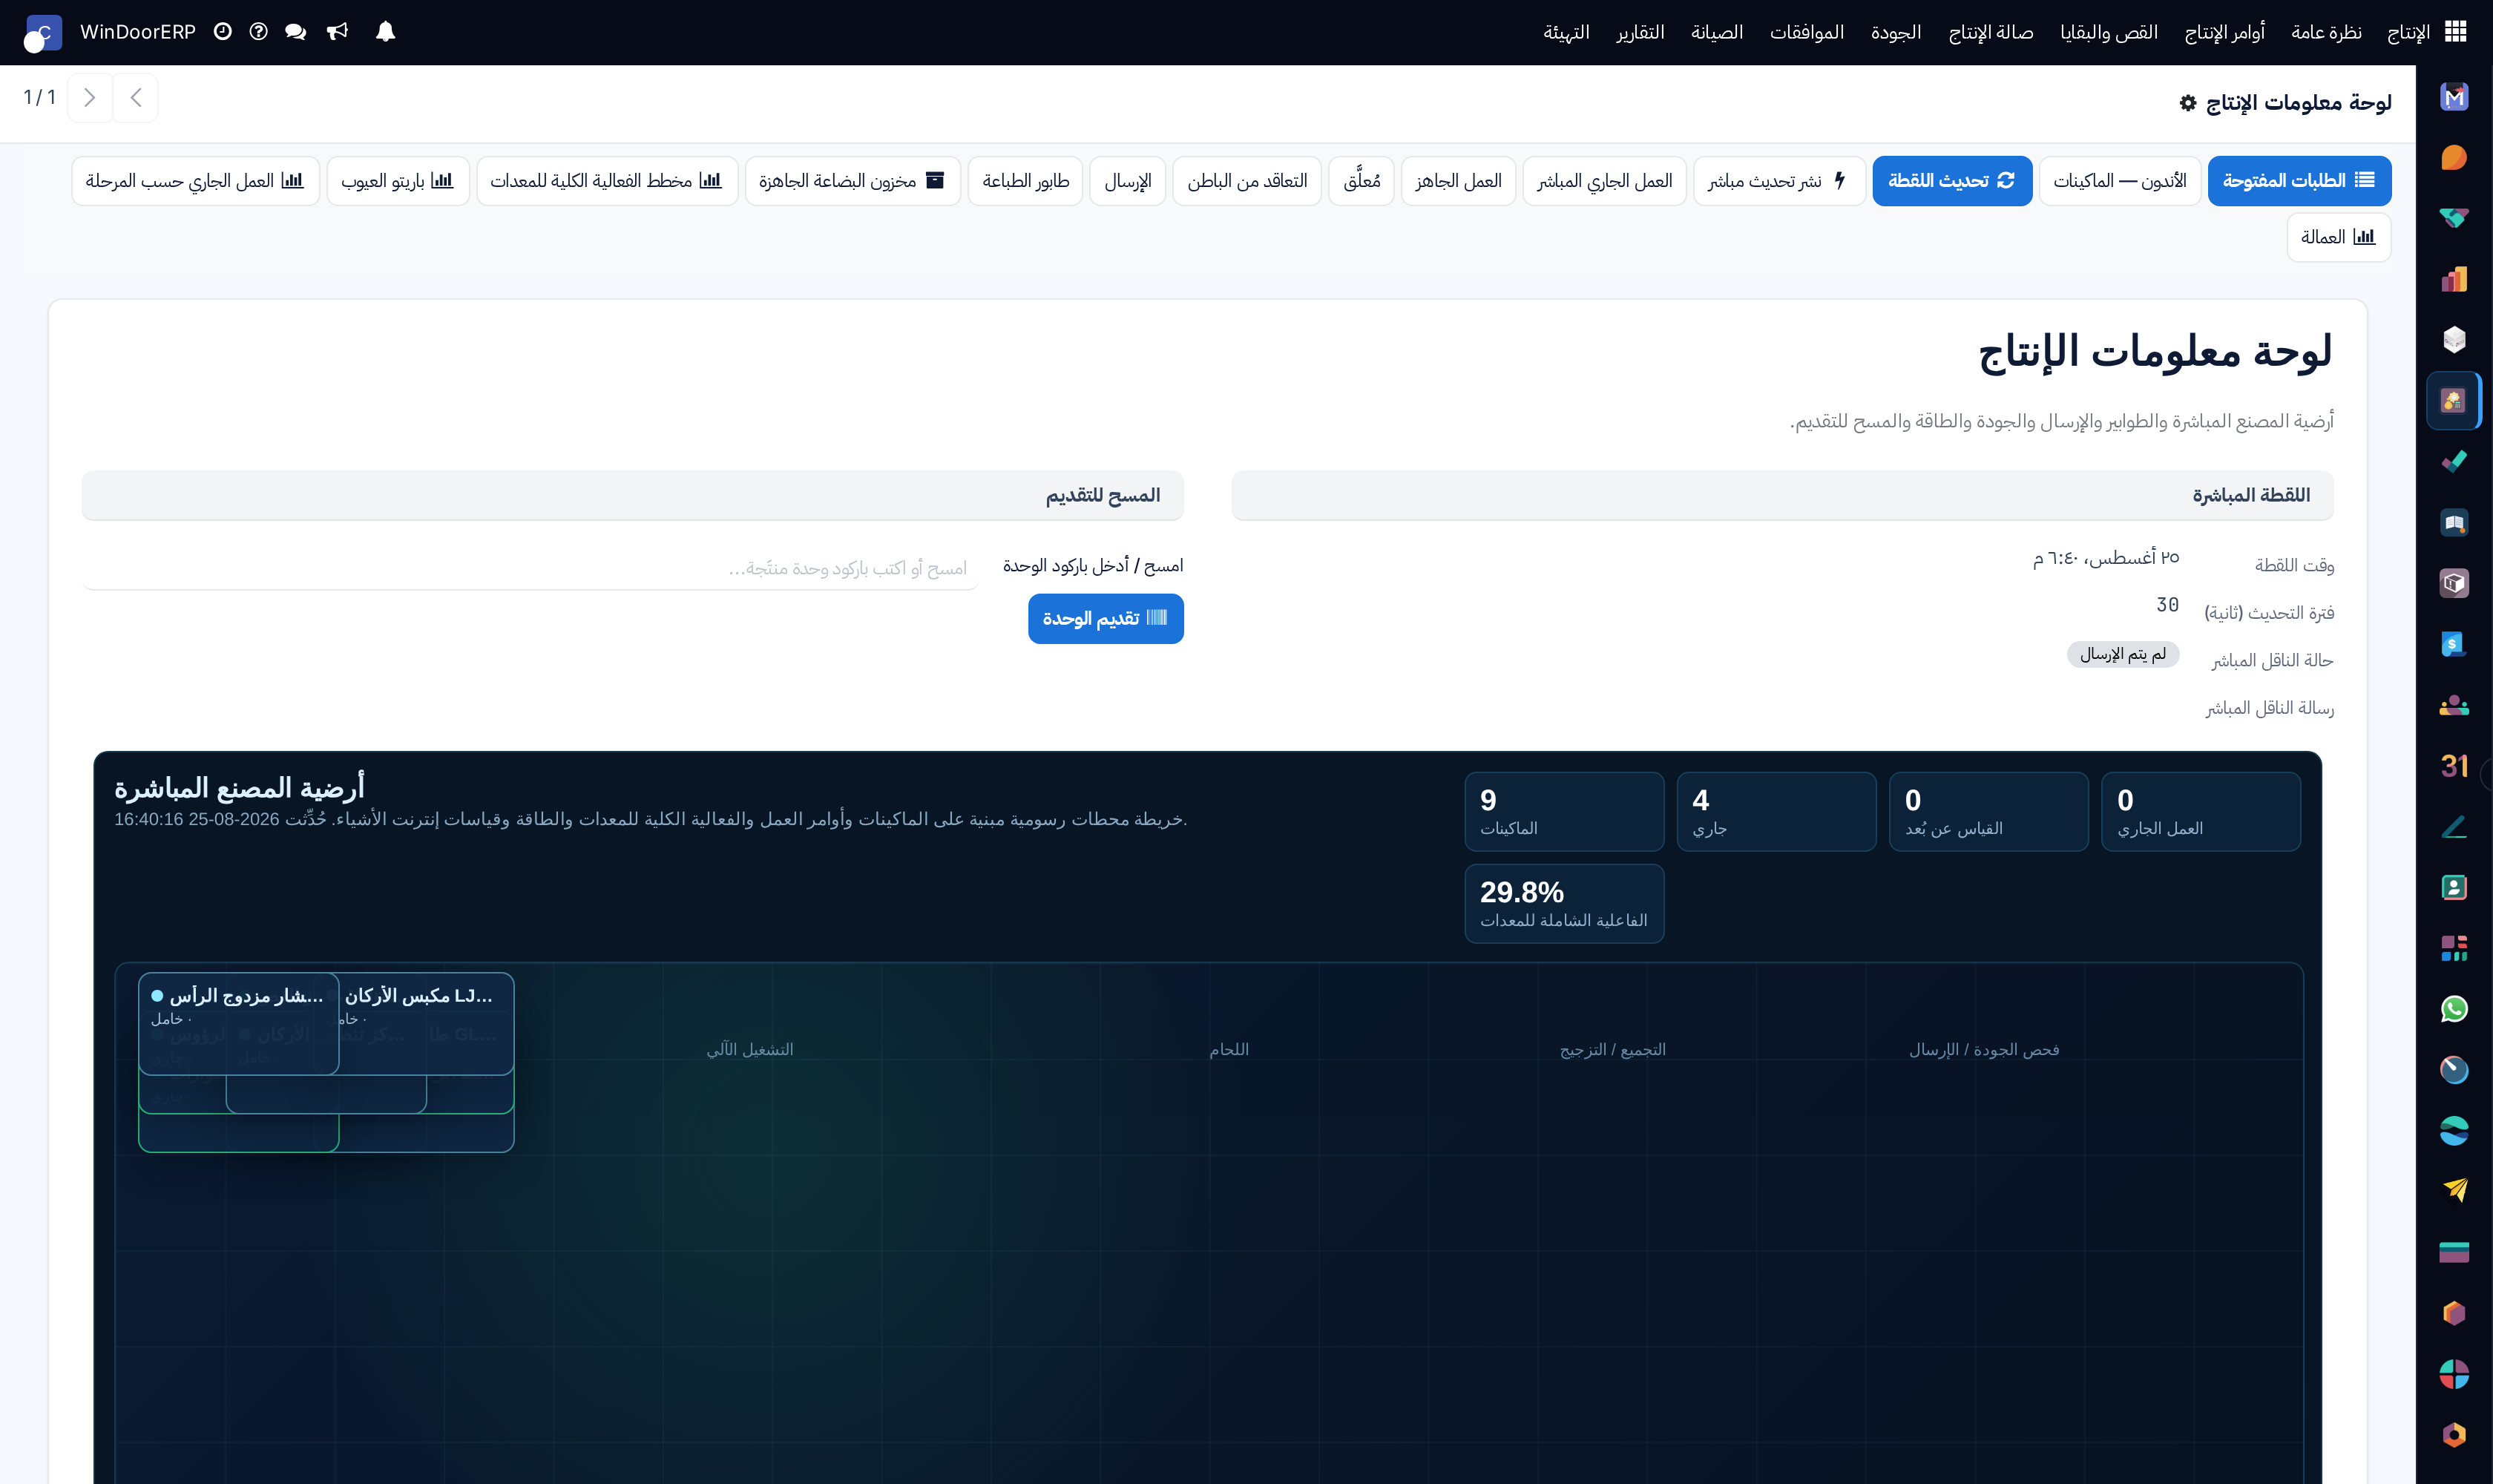Click the تقديم الوحدة advance unit button
2493x1484 pixels.
click(1105, 619)
